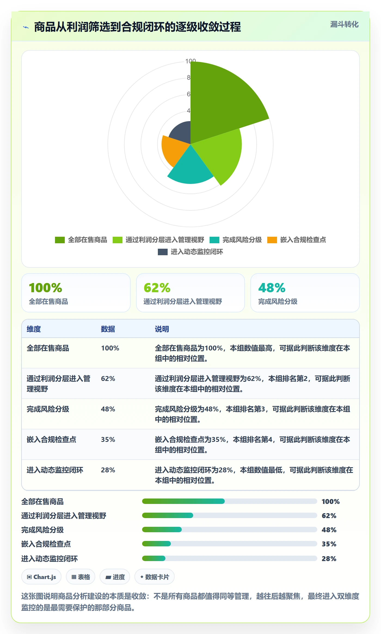This screenshot has height=634, width=381.
Task: Click the 说明 column header
Action: click(162, 329)
